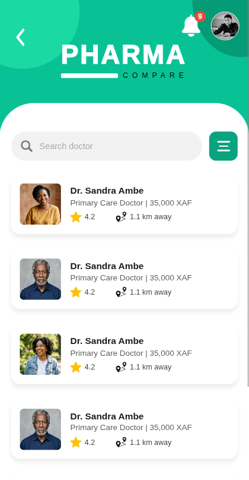Click the magnifier search icon
Image resolution: width=249 pixels, height=480 pixels.
[27, 146]
